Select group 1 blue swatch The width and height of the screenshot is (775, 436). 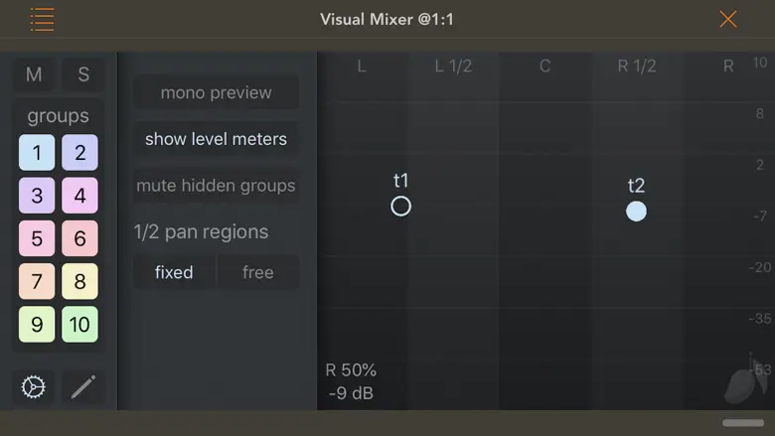point(37,153)
